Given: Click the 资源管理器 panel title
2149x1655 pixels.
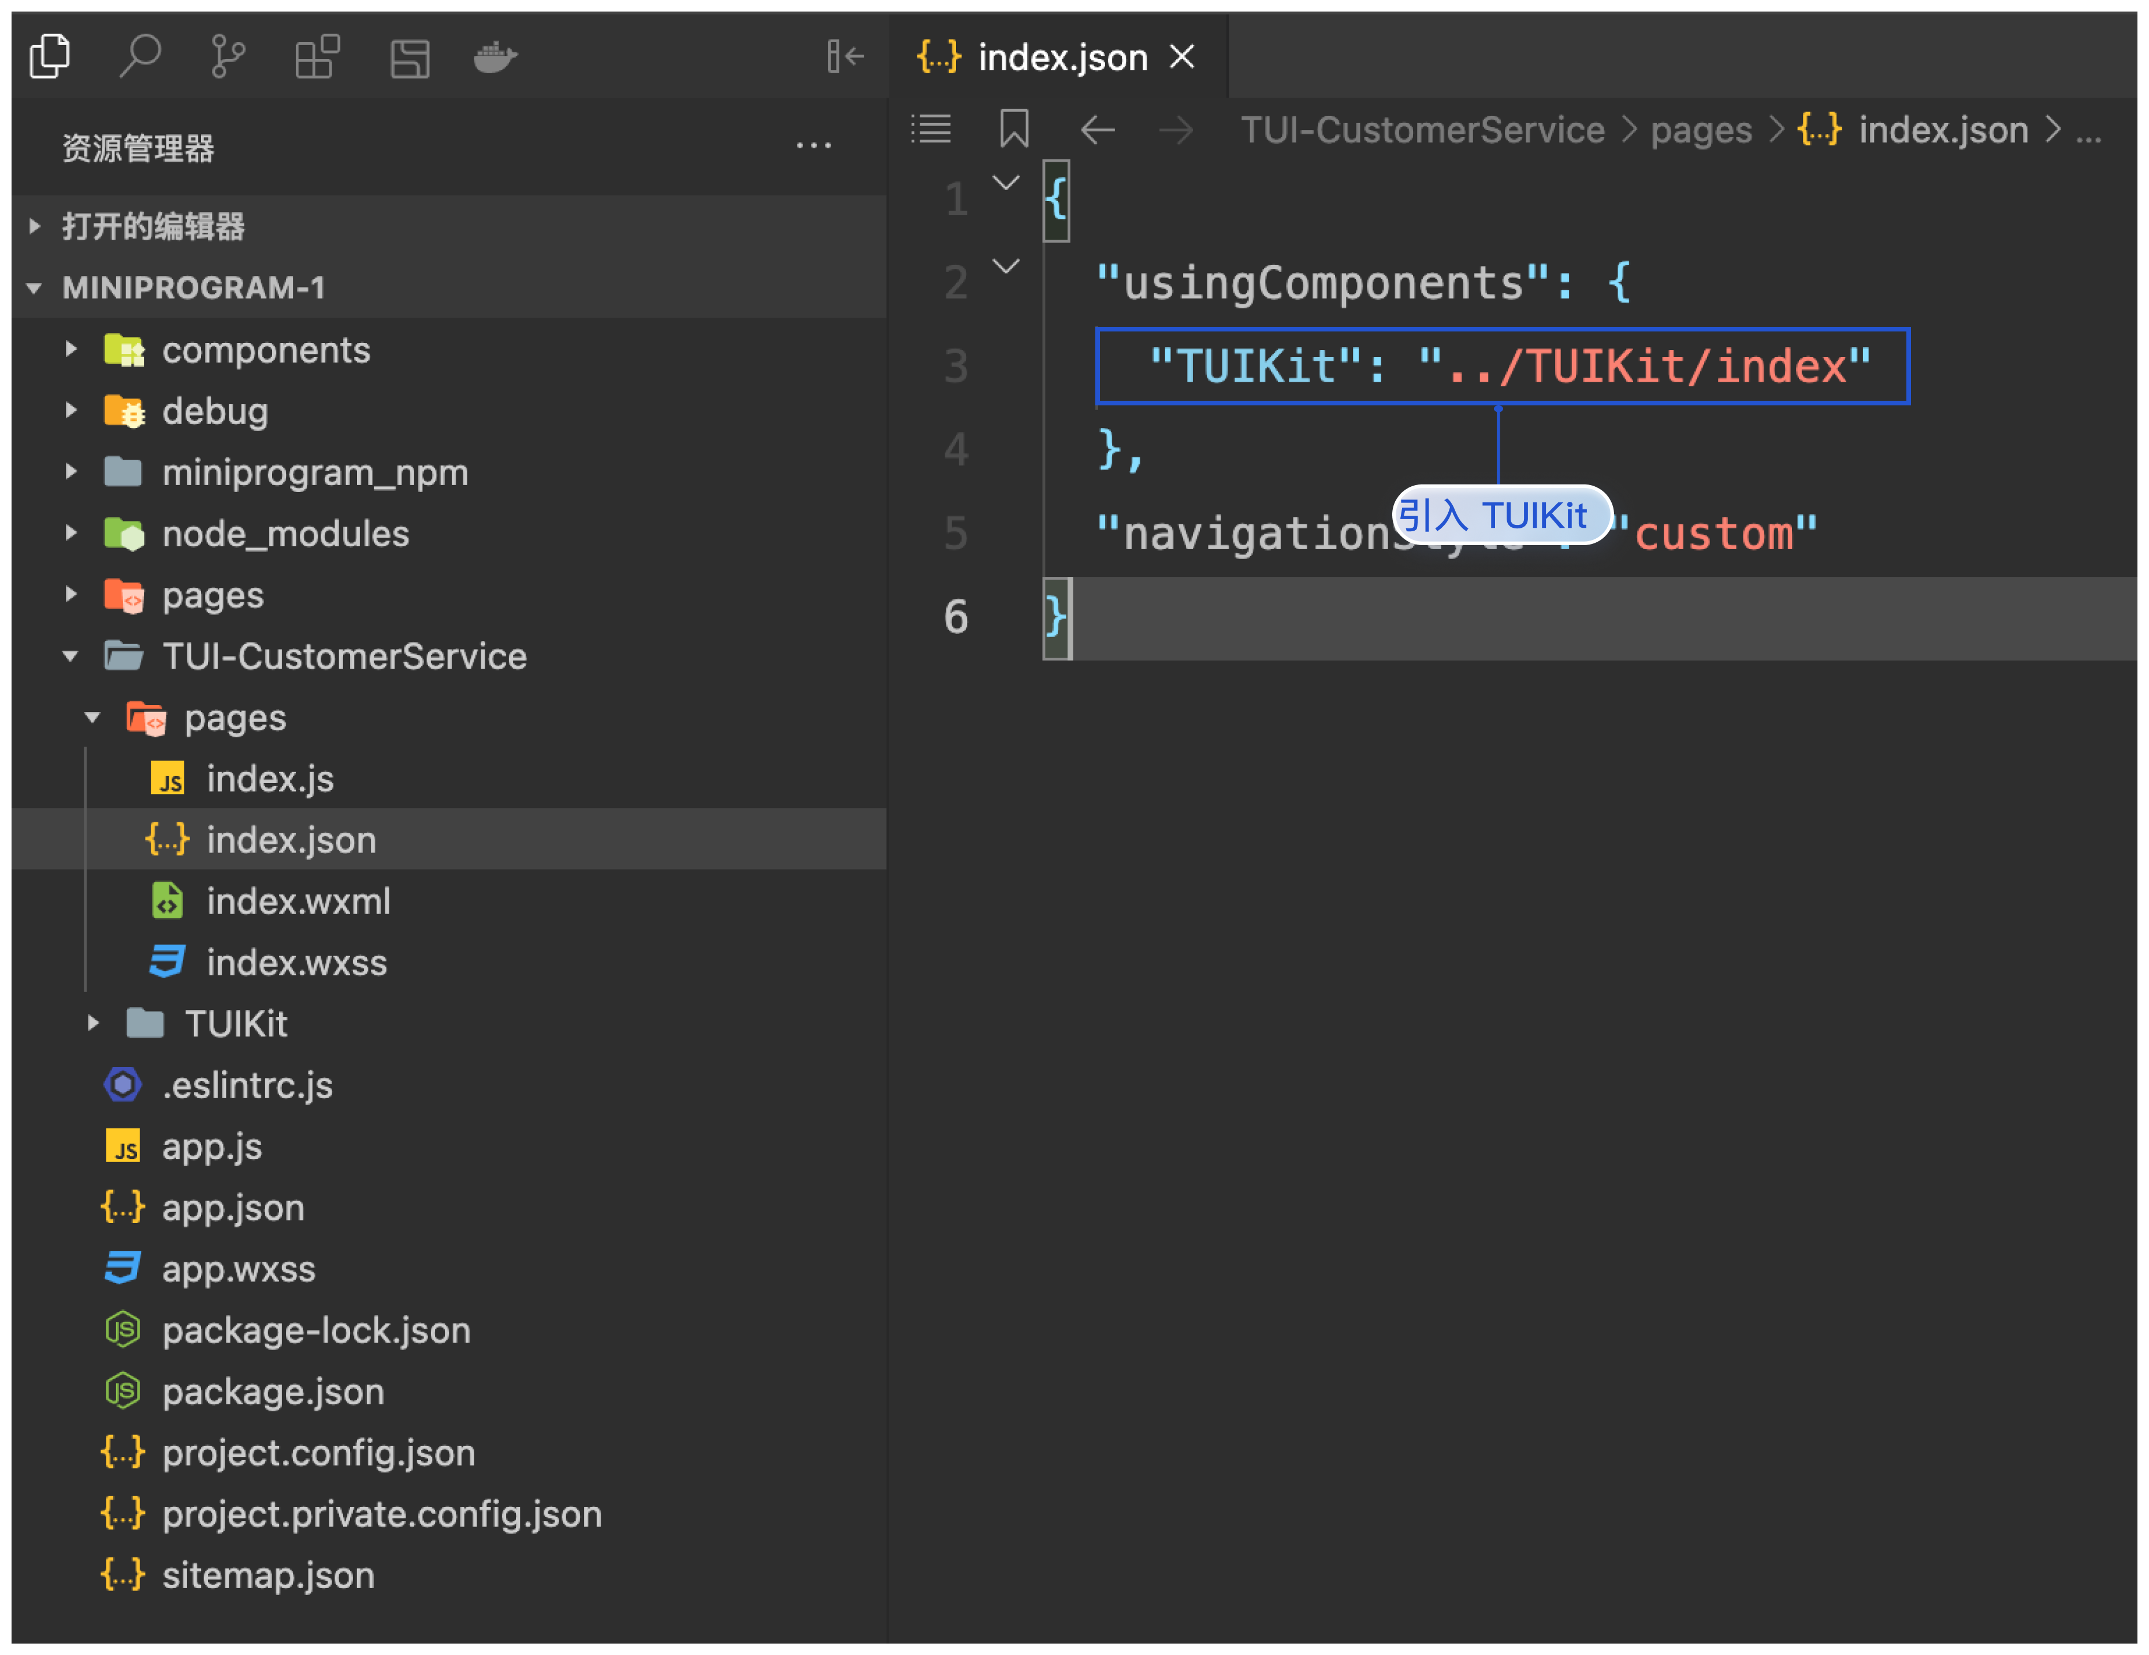Looking at the screenshot, I should pyautogui.click(x=137, y=147).
